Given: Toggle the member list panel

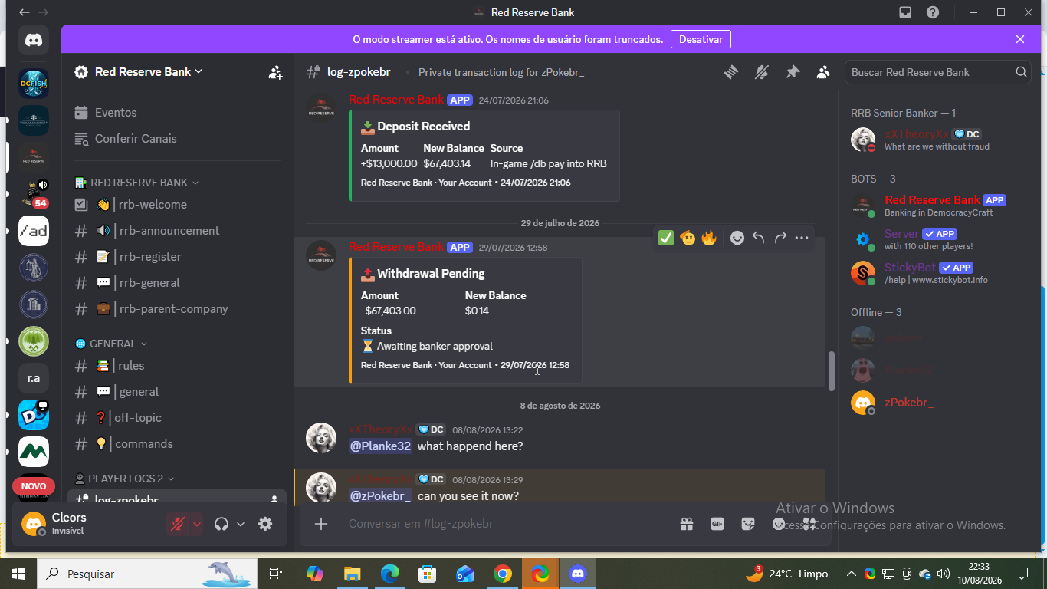Looking at the screenshot, I should click(x=823, y=72).
